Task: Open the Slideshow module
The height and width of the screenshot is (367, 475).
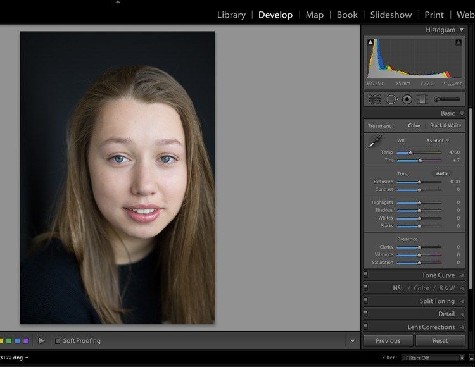Action: coord(391,15)
